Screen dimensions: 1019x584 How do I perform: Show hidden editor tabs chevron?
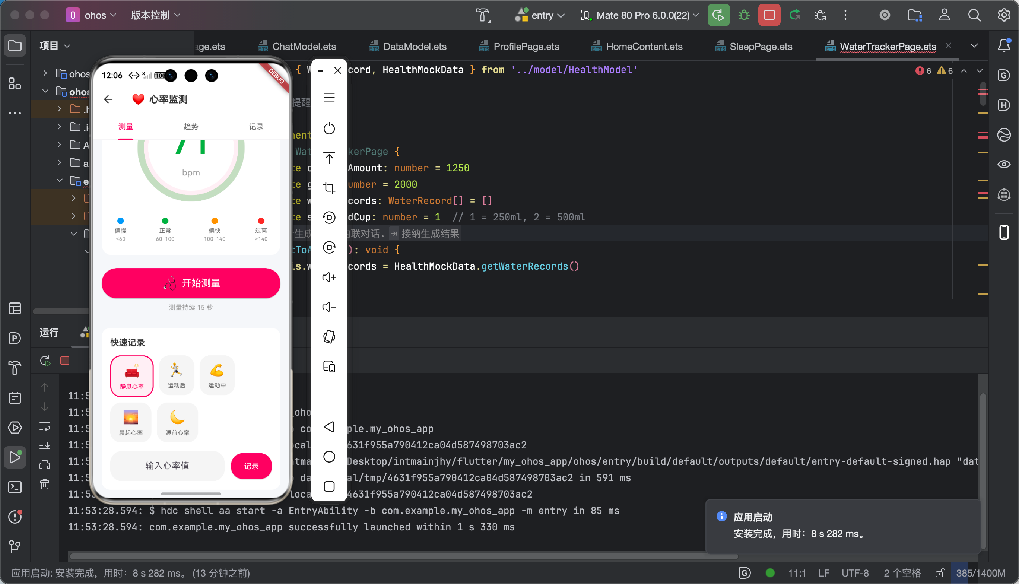click(x=974, y=45)
